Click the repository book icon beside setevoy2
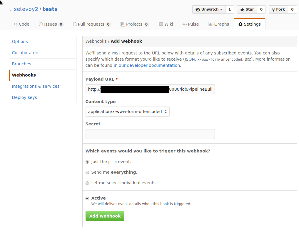This screenshot has height=234, width=299. (11, 9)
